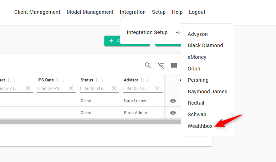This screenshot has width=276, height=162.
Task: Open the IPS Date column options menu
Action: pos(63,80)
